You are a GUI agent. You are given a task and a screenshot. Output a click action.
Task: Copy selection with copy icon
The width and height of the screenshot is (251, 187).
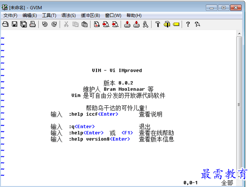[75, 24]
